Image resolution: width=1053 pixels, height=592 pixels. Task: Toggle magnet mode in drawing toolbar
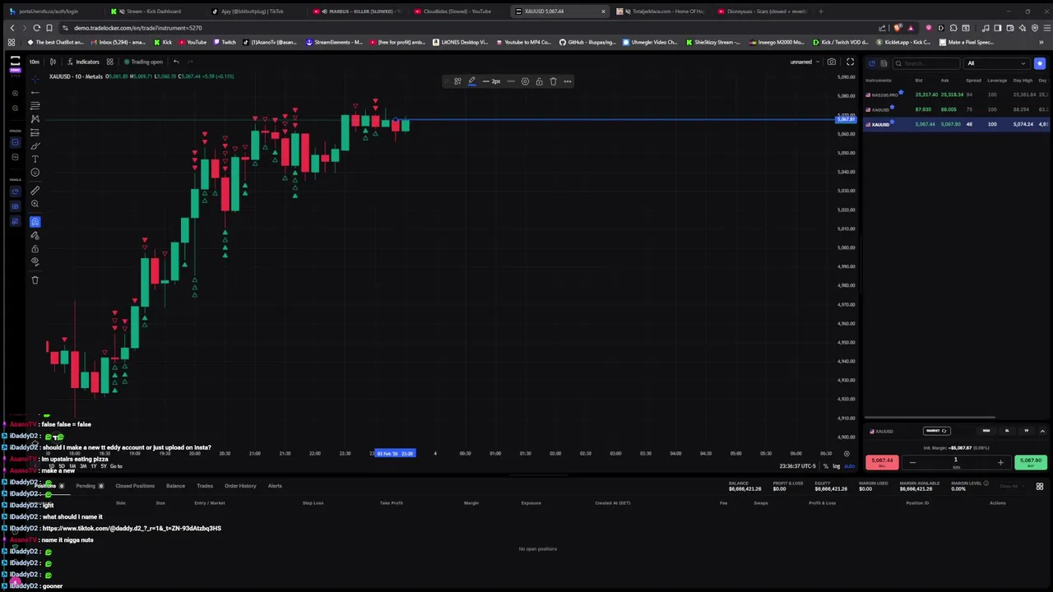[35, 221]
